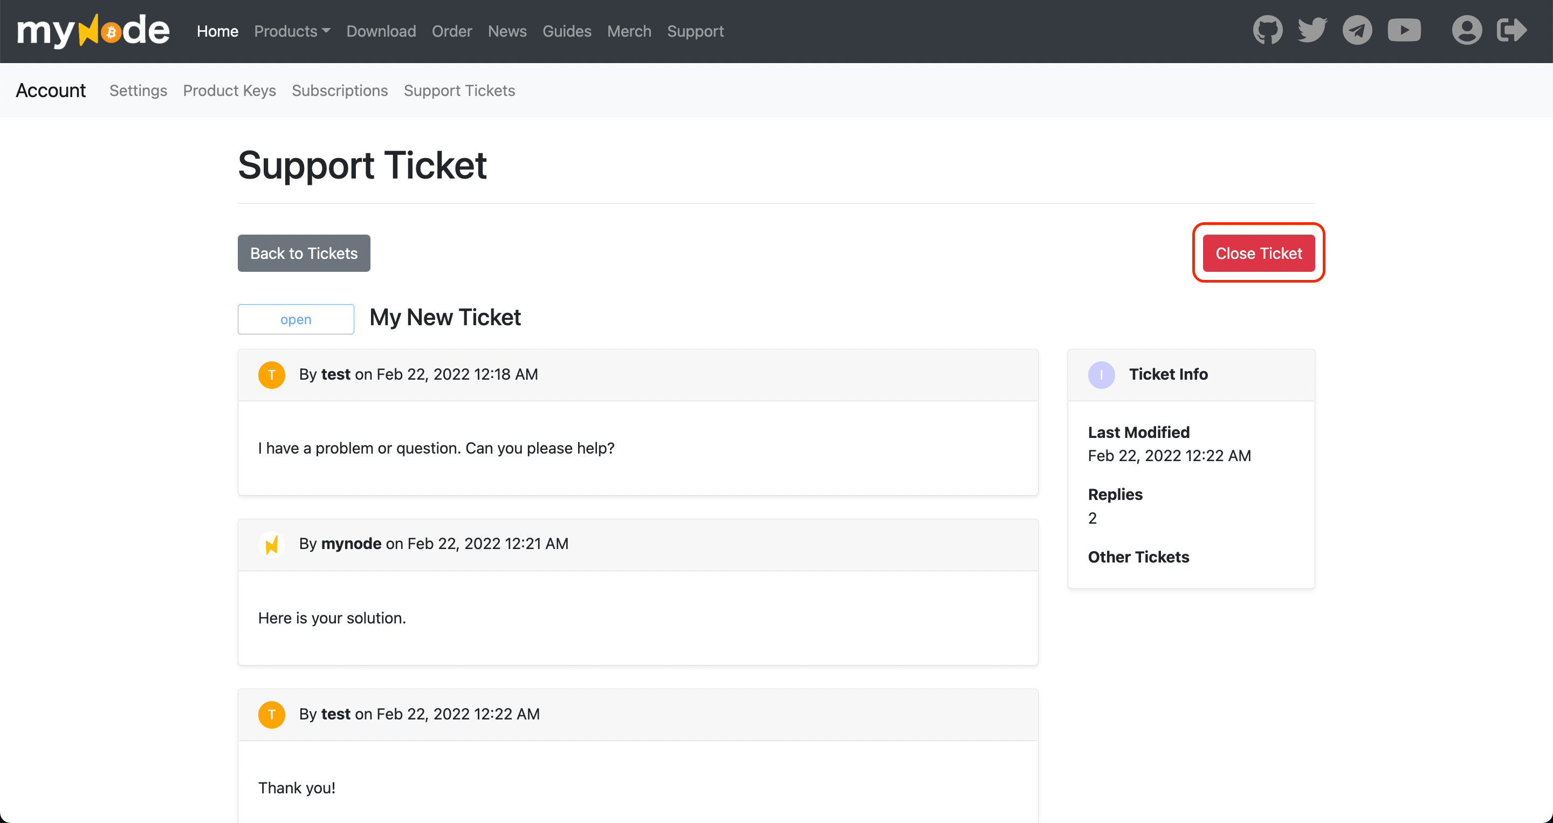Click the Close Ticket button
This screenshot has width=1553, height=823.
click(x=1259, y=253)
